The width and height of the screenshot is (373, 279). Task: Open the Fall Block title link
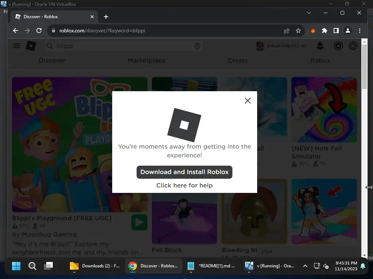167,250
